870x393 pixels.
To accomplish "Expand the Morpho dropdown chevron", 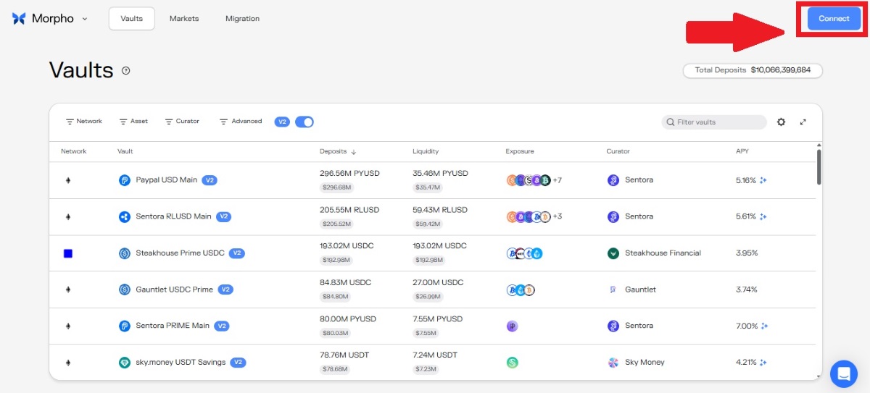I will point(85,19).
